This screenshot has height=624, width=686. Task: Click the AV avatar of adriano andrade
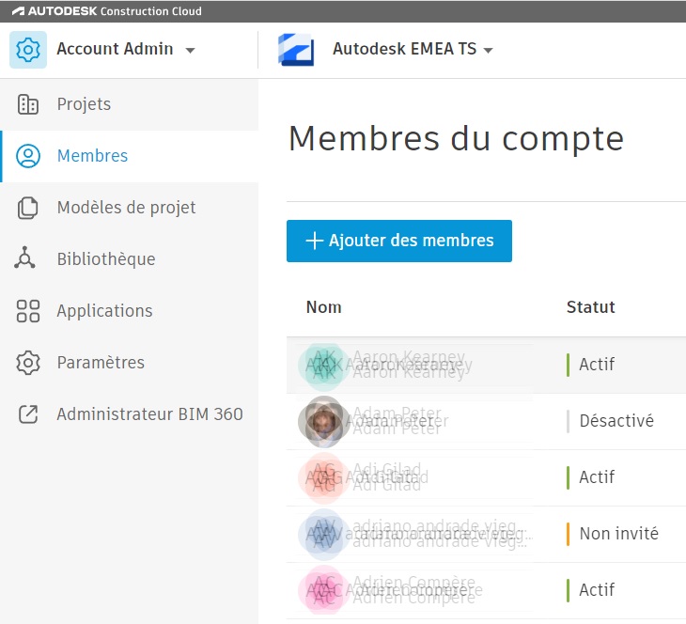click(x=324, y=535)
